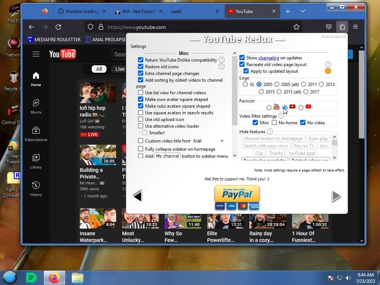Click the Firefox forward arrow
The width and height of the screenshot is (380, 285).
pyautogui.click(x=45, y=27)
